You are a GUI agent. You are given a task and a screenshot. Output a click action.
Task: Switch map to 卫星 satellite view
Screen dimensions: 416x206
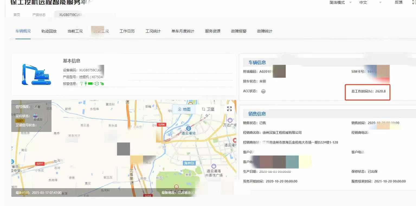(x=208, y=109)
